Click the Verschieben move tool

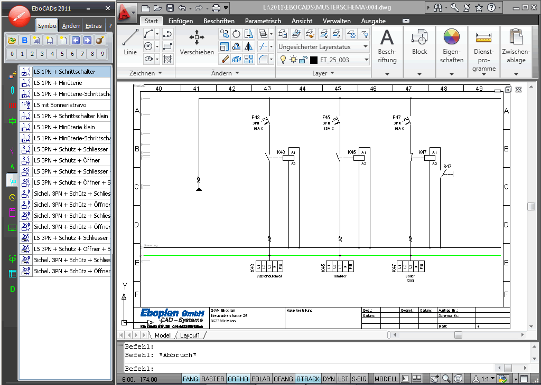[197, 42]
